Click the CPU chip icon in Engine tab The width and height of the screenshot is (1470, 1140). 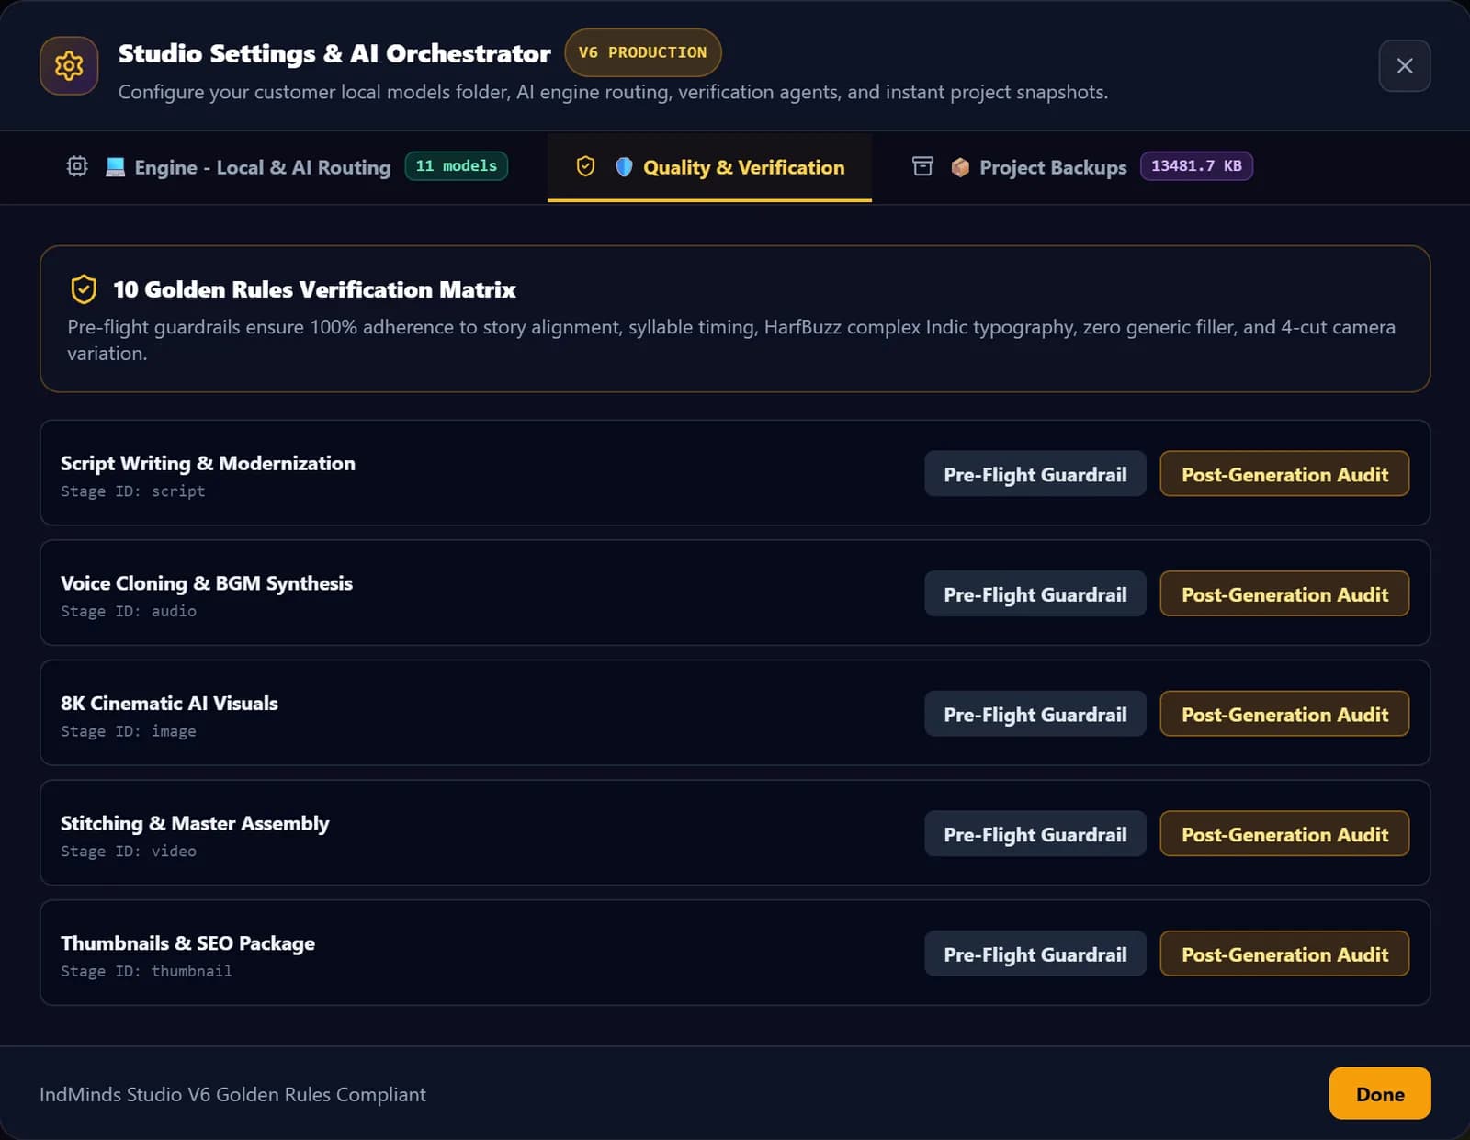point(77,166)
